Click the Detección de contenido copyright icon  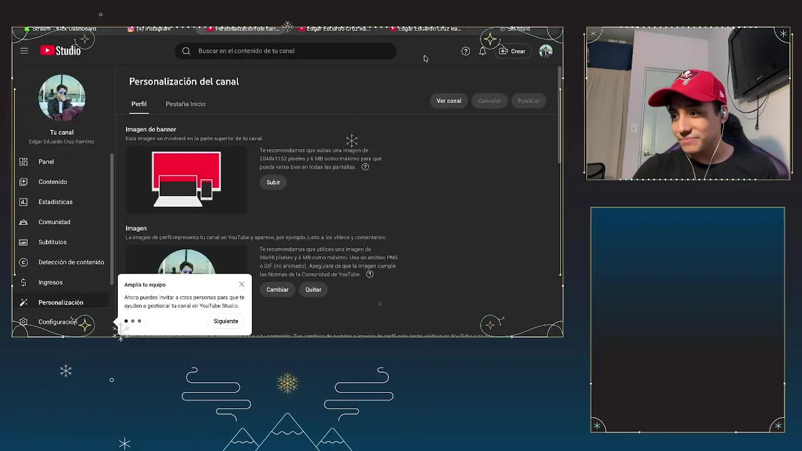[x=23, y=262]
